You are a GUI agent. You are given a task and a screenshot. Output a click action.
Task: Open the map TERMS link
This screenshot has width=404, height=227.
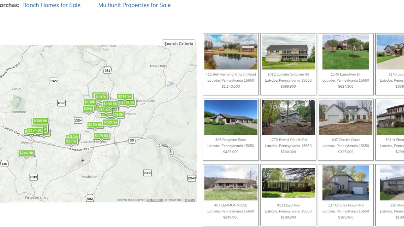tap(190, 200)
